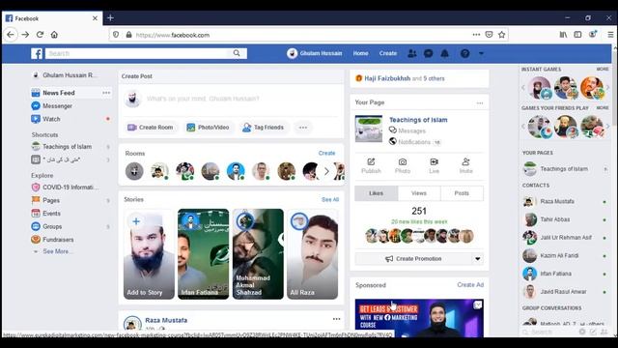Click Create in top bar
The height and width of the screenshot is (348, 618).
388,53
